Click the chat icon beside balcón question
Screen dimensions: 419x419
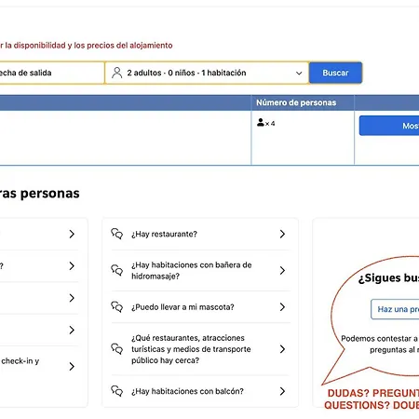pyautogui.click(x=117, y=391)
